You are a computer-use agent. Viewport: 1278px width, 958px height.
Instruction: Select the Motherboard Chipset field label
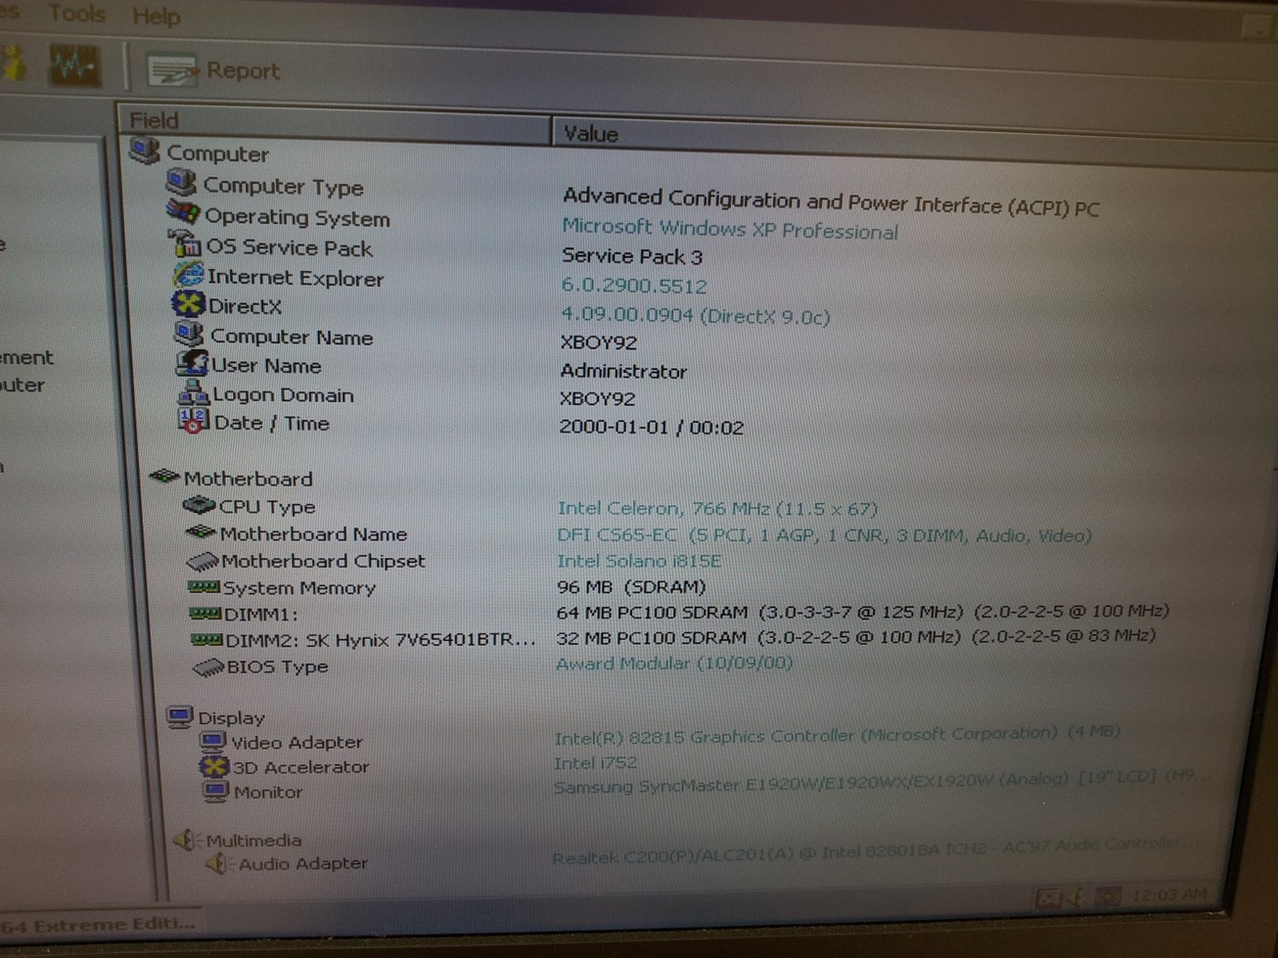coord(323,561)
